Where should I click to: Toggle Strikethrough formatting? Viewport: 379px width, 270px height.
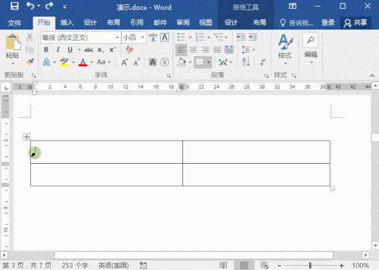89,50
